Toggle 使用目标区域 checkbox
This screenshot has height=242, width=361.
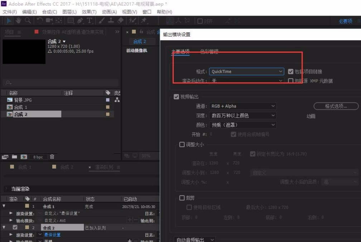tap(189, 207)
